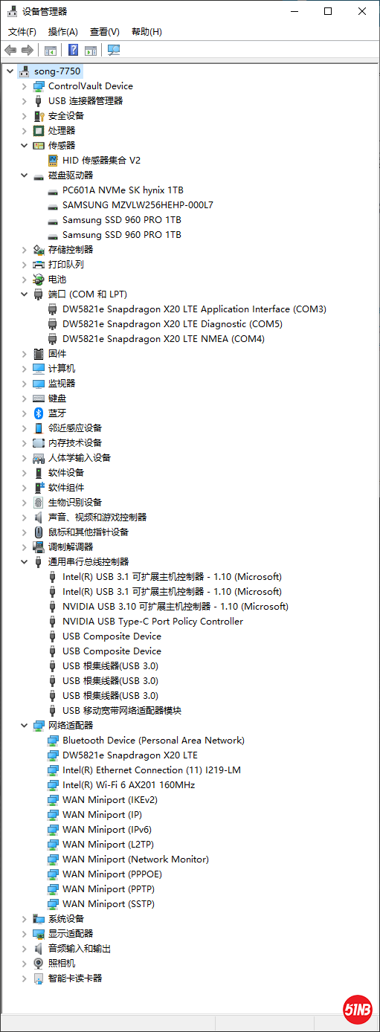Click the blue Help question-mark toolbar icon
Screen dimensions: 380x1032
(x=73, y=50)
